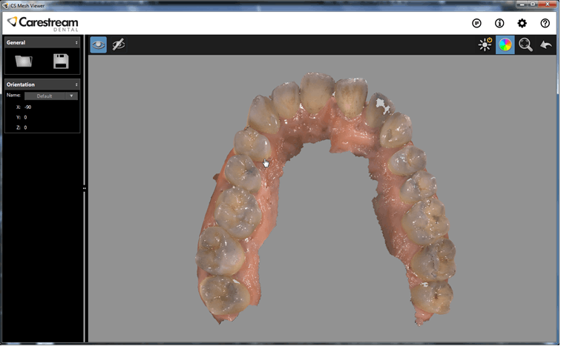Open help with the question mark icon
Screen dimensions: 561x346
(545, 23)
